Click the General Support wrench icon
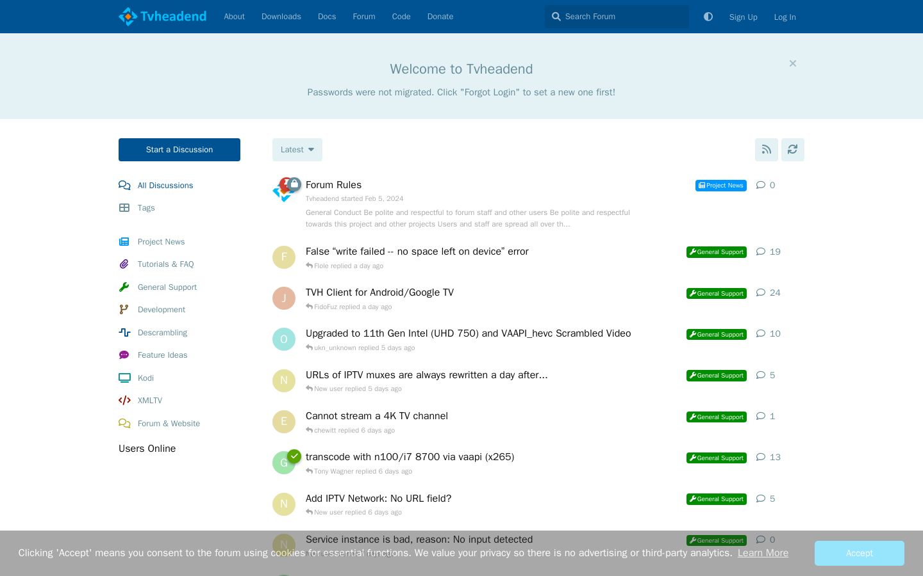Screen dimensions: 923x576 (124, 287)
